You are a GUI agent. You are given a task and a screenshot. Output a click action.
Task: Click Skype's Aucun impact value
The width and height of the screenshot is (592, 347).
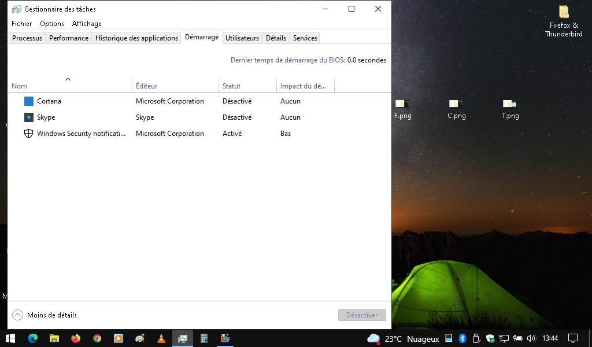(x=290, y=117)
